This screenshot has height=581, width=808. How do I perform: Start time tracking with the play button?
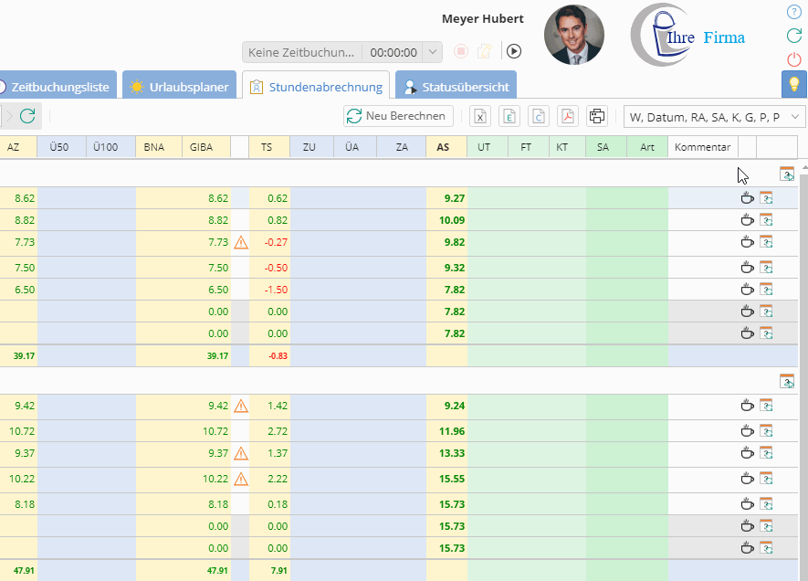coord(514,52)
